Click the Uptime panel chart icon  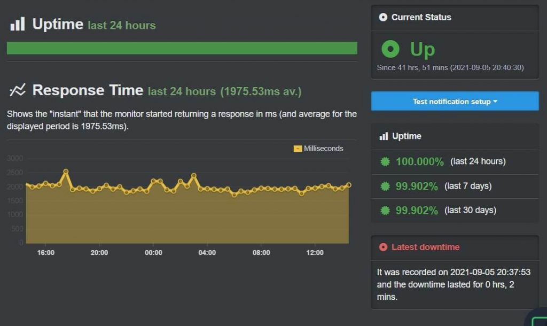pyautogui.click(x=383, y=136)
